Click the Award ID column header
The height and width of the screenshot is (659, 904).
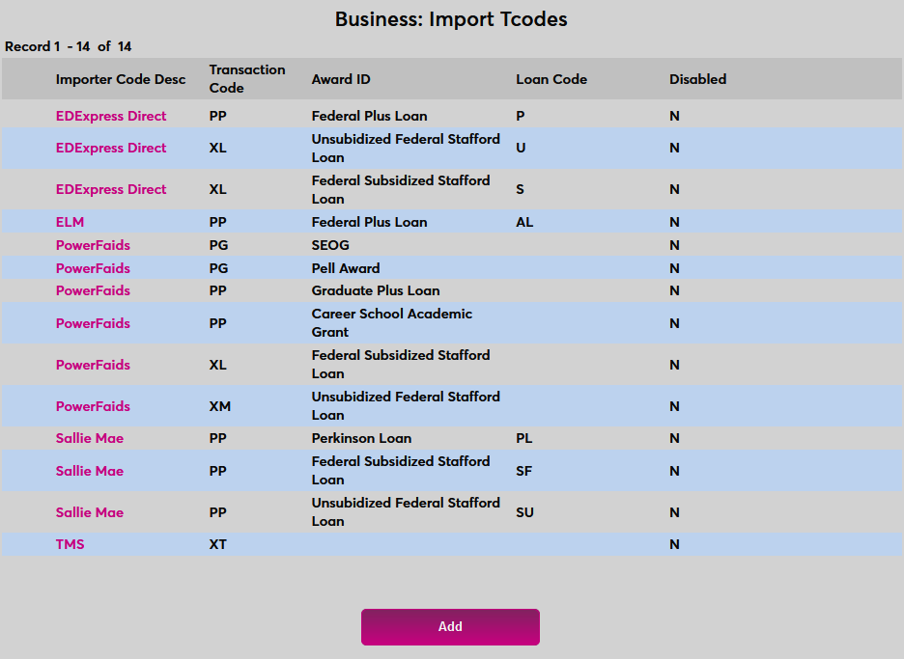[341, 79]
